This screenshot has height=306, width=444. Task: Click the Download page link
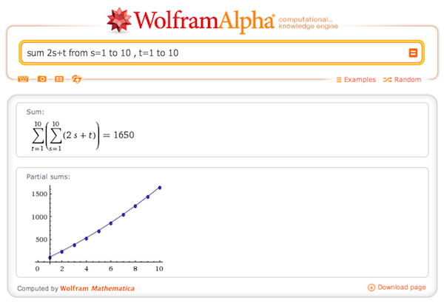[x=402, y=288]
